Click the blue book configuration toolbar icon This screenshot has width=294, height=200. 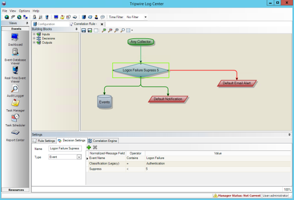[84, 17]
